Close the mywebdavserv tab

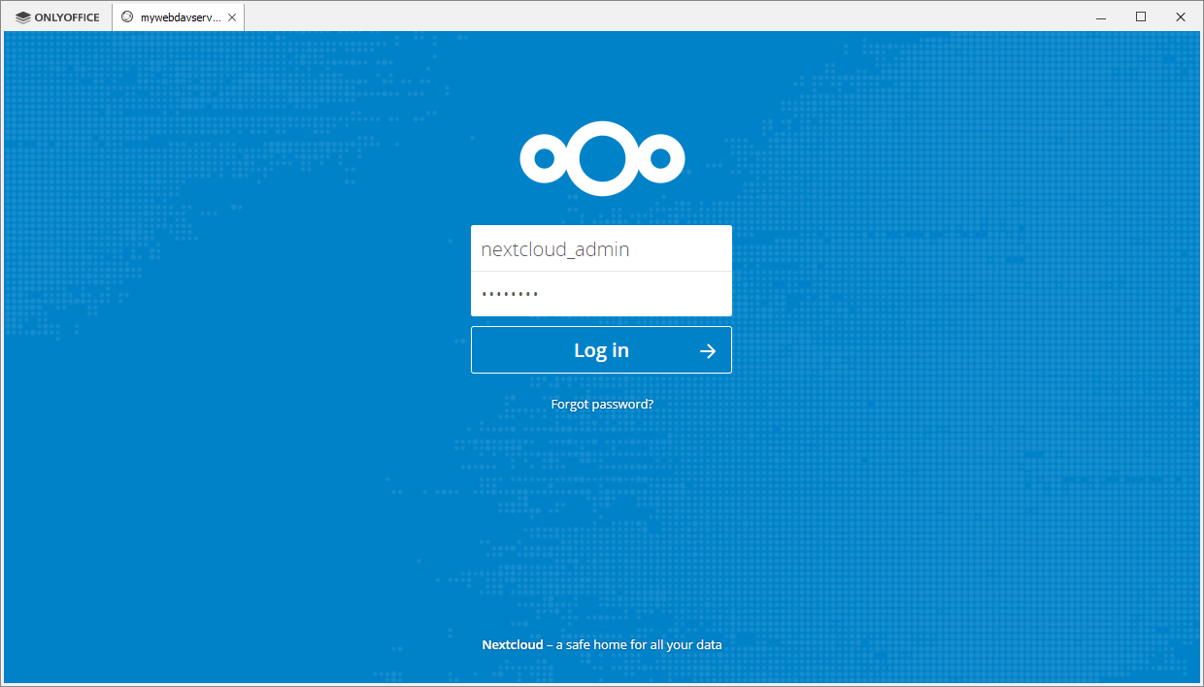point(232,16)
